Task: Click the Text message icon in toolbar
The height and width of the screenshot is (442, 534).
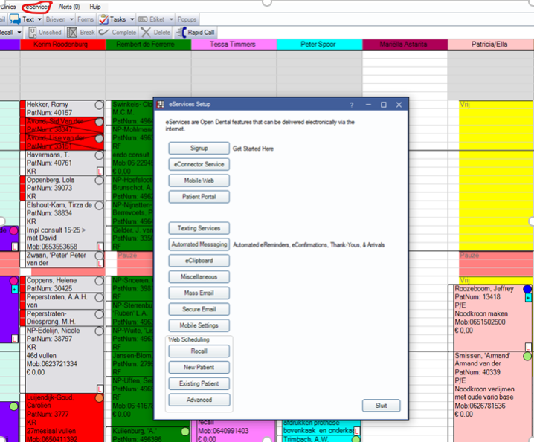Action: tap(15, 19)
